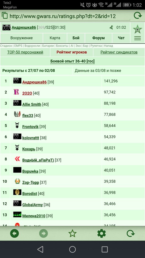Go back using the bottom toolbar arrow
The height and width of the screenshot is (258, 145).
[14, 233]
